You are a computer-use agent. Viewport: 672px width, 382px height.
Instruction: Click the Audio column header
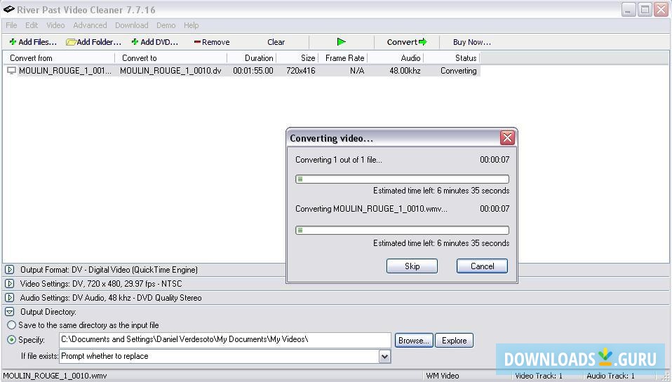click(396, 57)
